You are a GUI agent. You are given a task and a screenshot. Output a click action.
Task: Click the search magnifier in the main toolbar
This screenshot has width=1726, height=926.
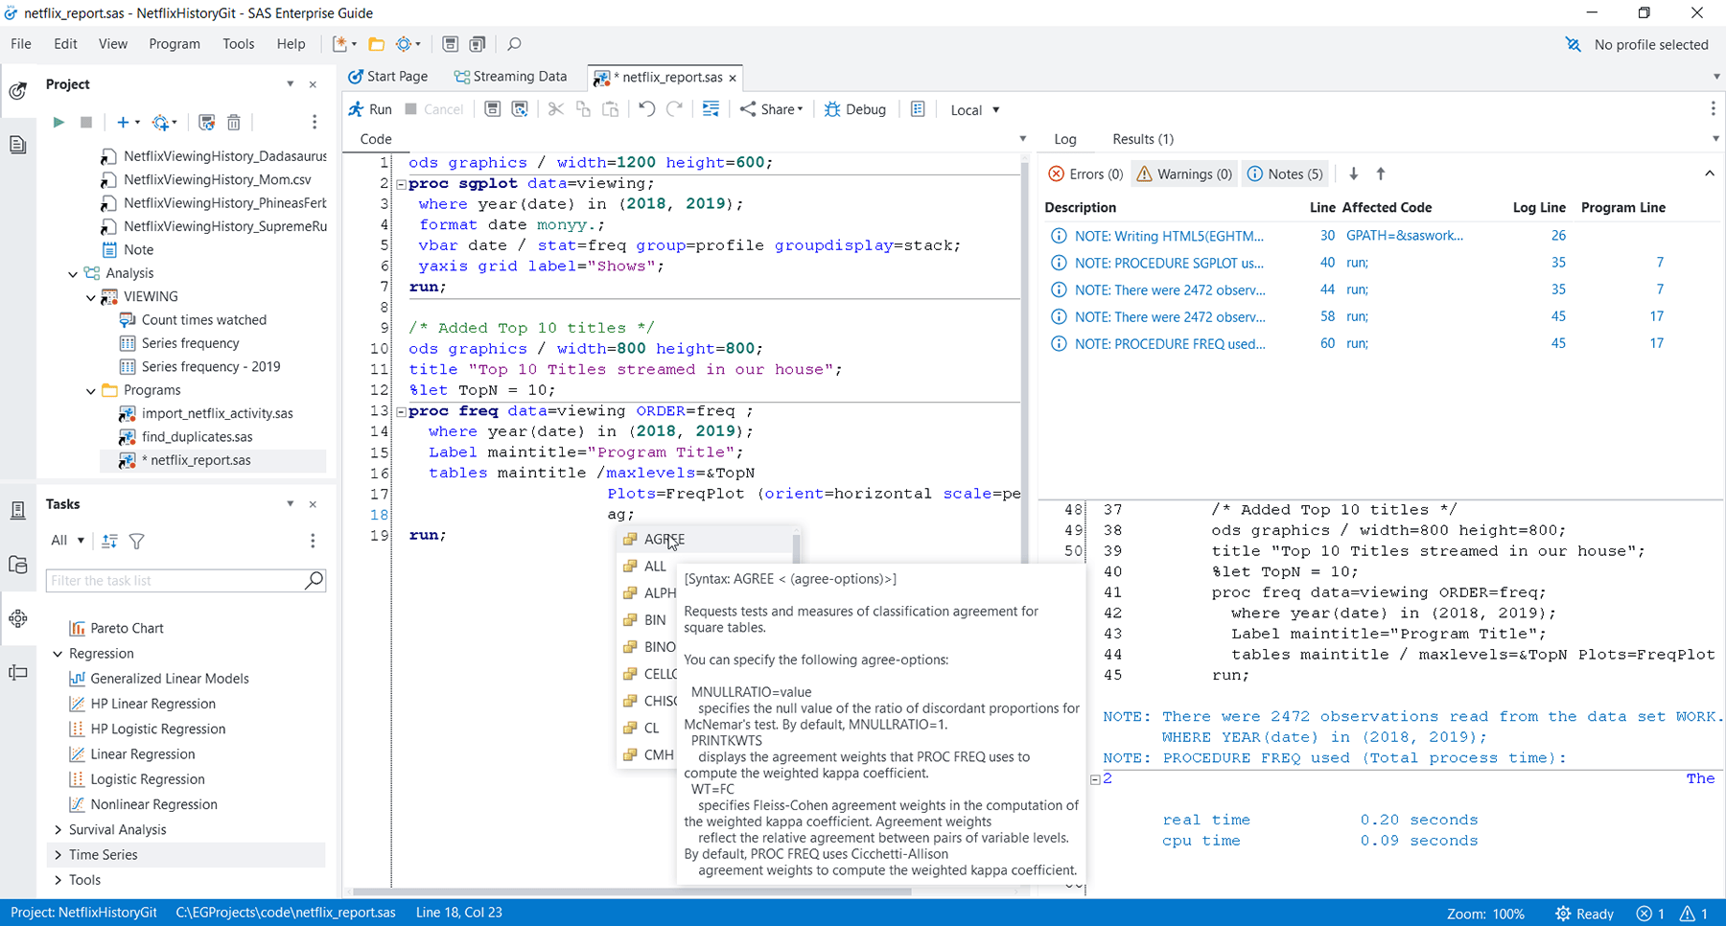[514, 44]
